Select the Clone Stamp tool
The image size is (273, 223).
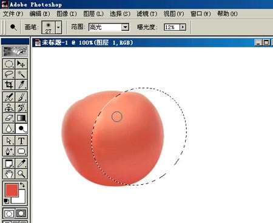9,107
